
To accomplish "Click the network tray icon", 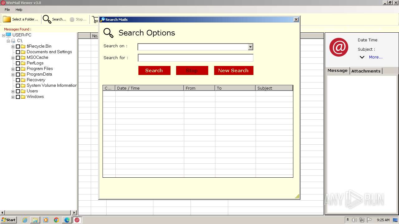I will pyautogui.click(x=362, y=220).
